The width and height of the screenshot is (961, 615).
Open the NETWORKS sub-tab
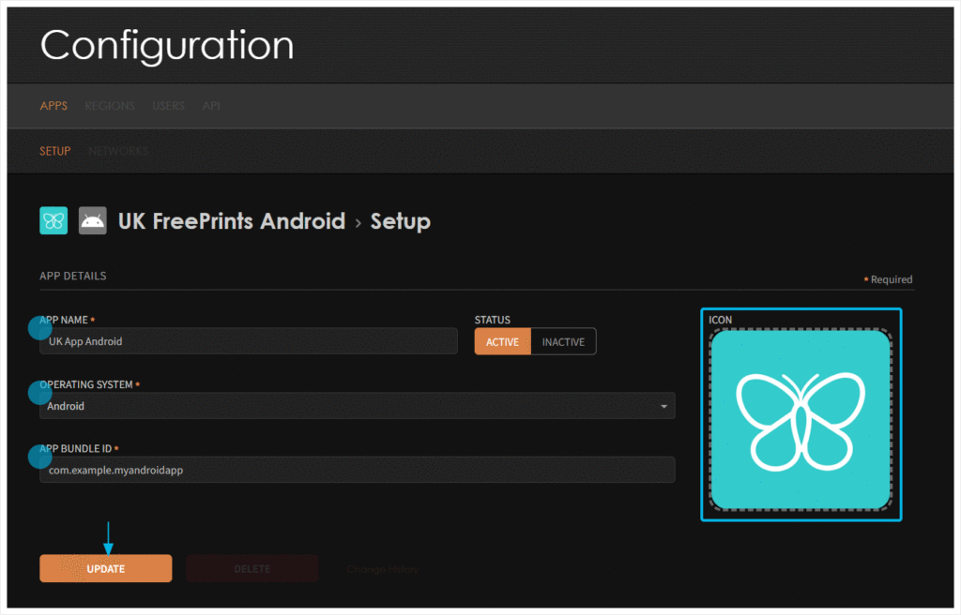pos(118,151)
